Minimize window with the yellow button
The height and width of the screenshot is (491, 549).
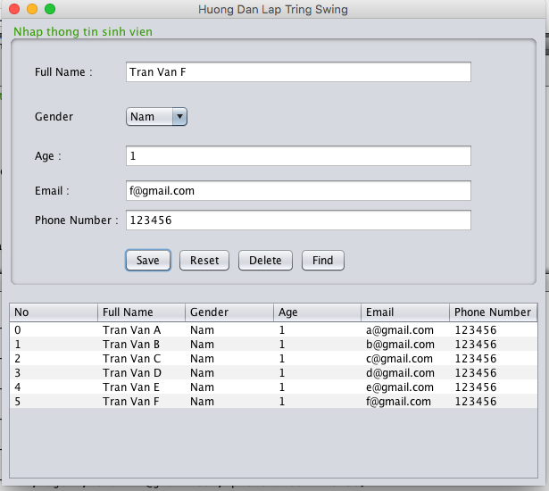tap(32, 9)
